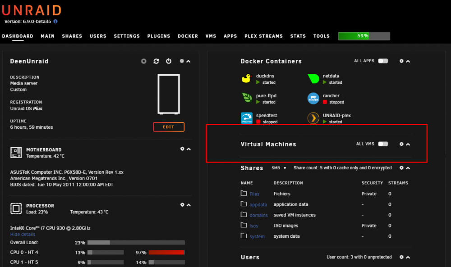451x267 pixels.
Task: Click the Hide details link
Action: click(x=23, y=234)
